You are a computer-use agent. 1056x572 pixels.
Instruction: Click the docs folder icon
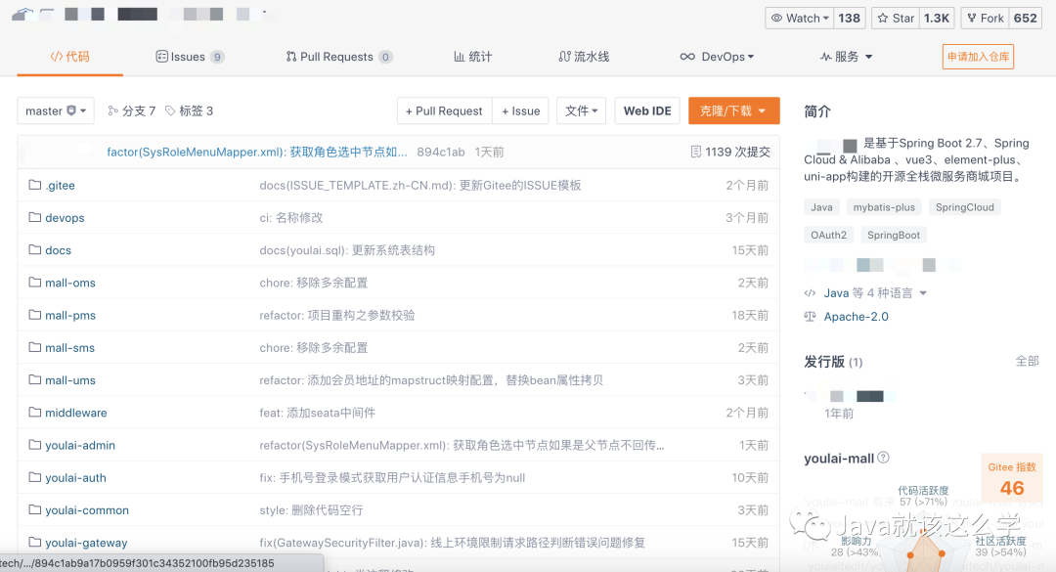pyautogui.click(x=35, y=249)
